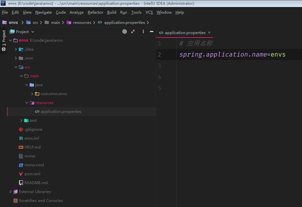Click the envs.iml module file icon
Screen dimensions: 302x207
21,138
